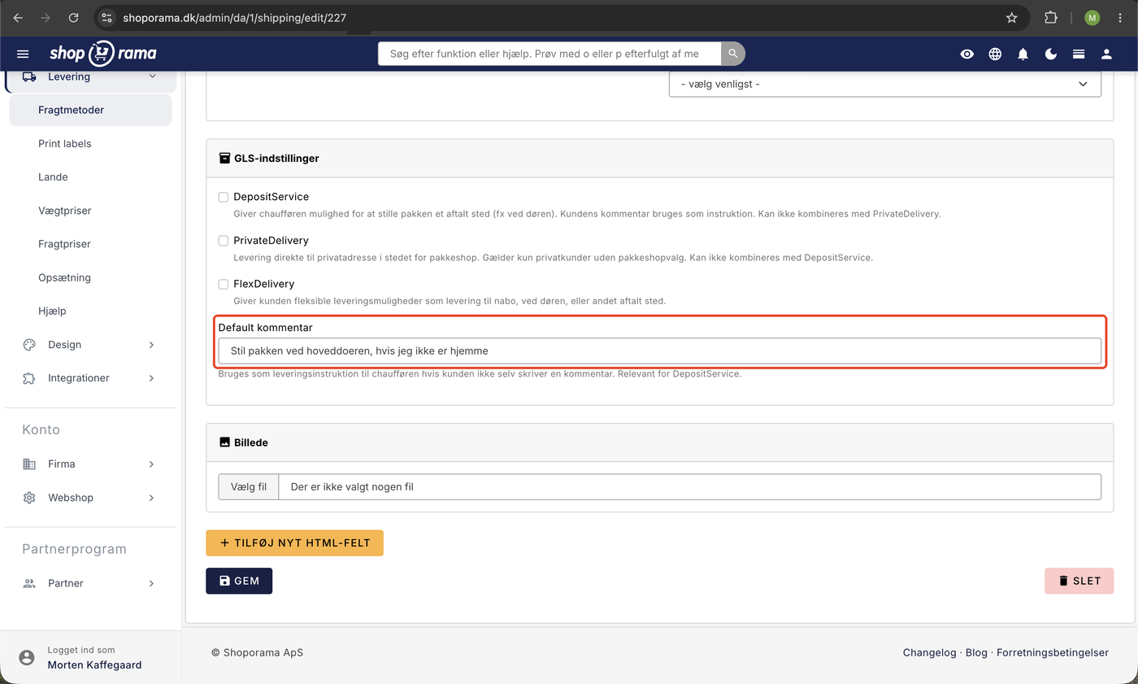The image size is (1138, 684).
Task: Click browser back arrow
Action: (x=18, y=17)
